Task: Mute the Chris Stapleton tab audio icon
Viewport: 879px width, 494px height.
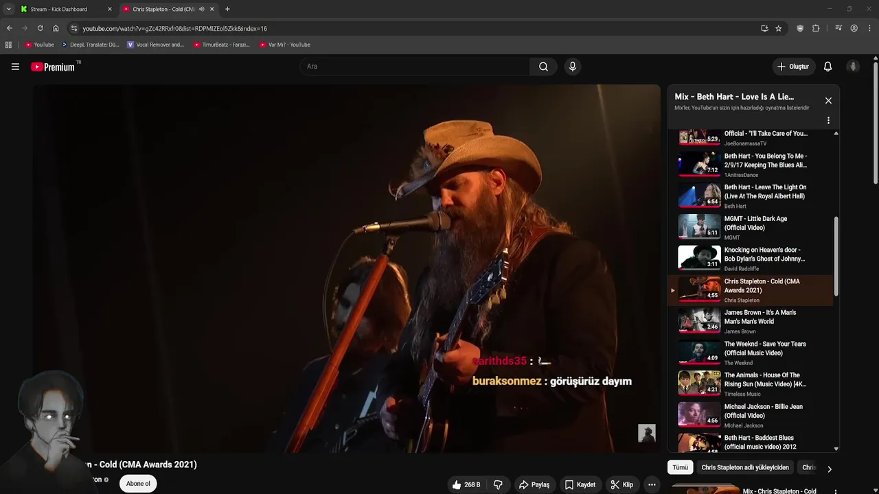Action: point(201,9)
